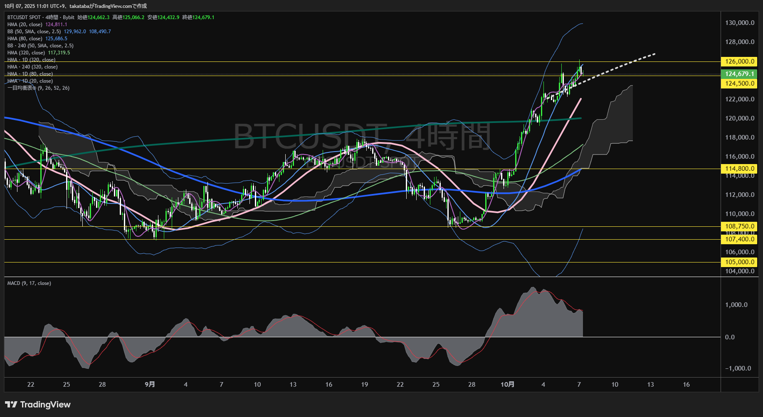Screen dimensions: 763x417
Task: Click the 105,000.0 price level tag
Action: pos(739,262)
